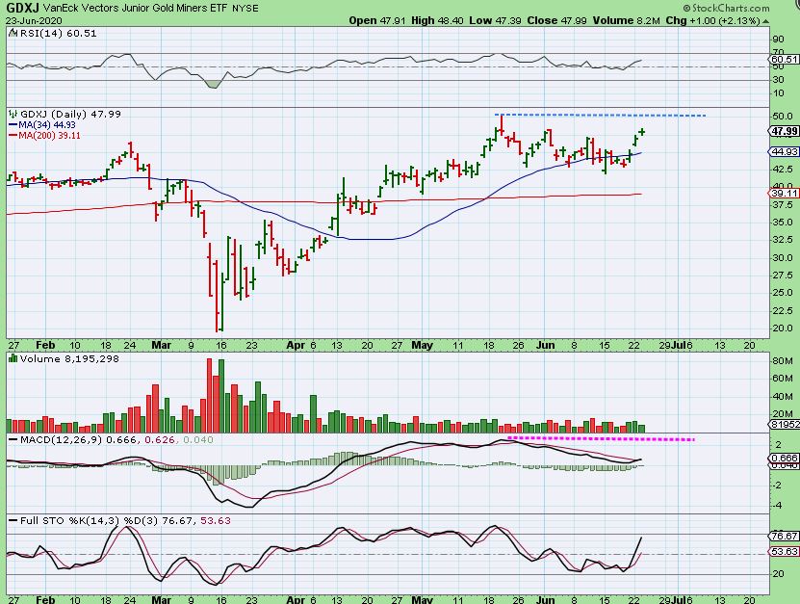The height and width of the screenshot is (604, 800).
Task: Click the 76.67 stochastic tag on right axis
Action: [785, 536]
